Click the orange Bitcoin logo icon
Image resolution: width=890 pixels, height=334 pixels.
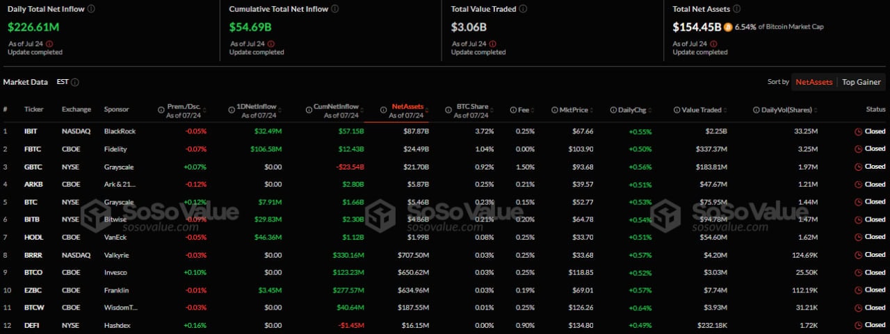(728, 27)
